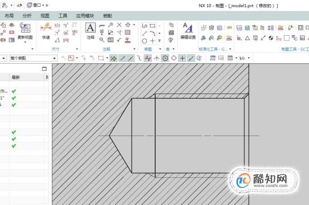
Task: Click the black-white center of gravity icon
Action: coord(271,38)
